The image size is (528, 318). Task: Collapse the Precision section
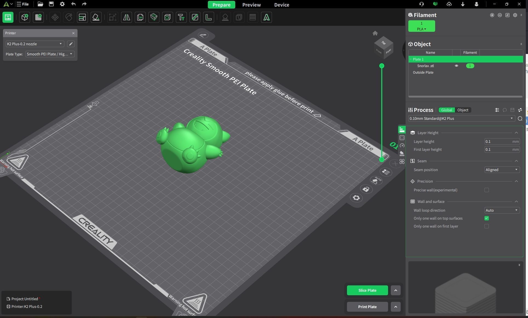pyautogui.click(x=516, y=181)
